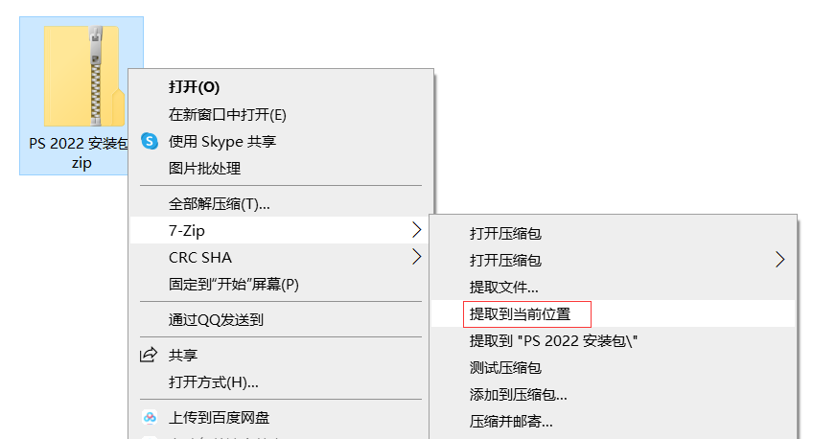This screenshot has width=813, height=439.
Task: Select 压缩并邮寄... menu item
Action: 511,421
